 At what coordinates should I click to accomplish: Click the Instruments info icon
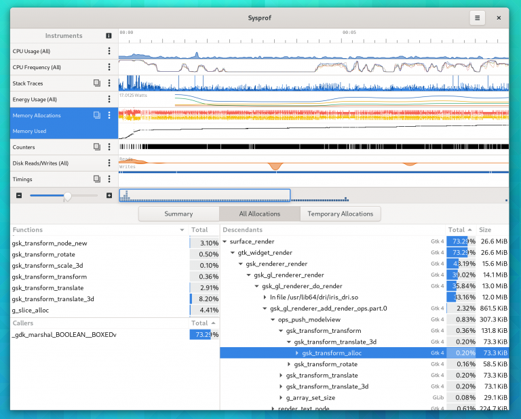pyautogui.click(x=109, y=35)
